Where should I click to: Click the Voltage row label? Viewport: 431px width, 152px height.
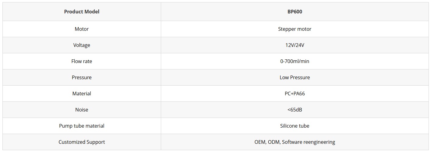(82, 45)
